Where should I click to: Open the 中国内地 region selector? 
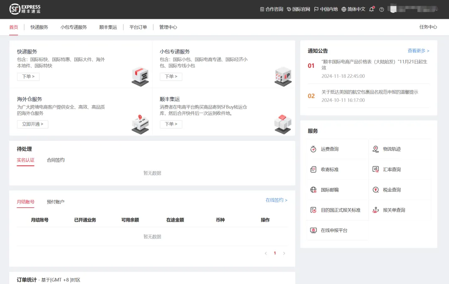(326, 10)
